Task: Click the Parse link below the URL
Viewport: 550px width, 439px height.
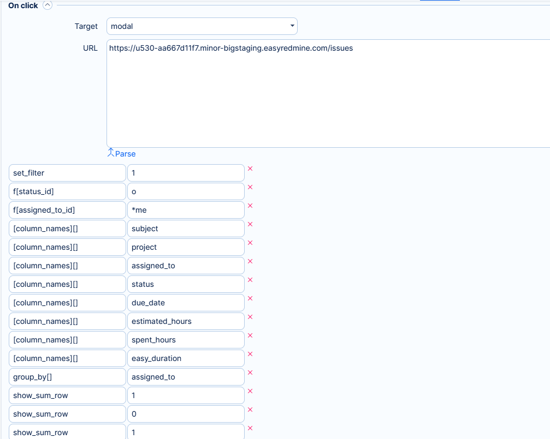Action: [122, 153]
